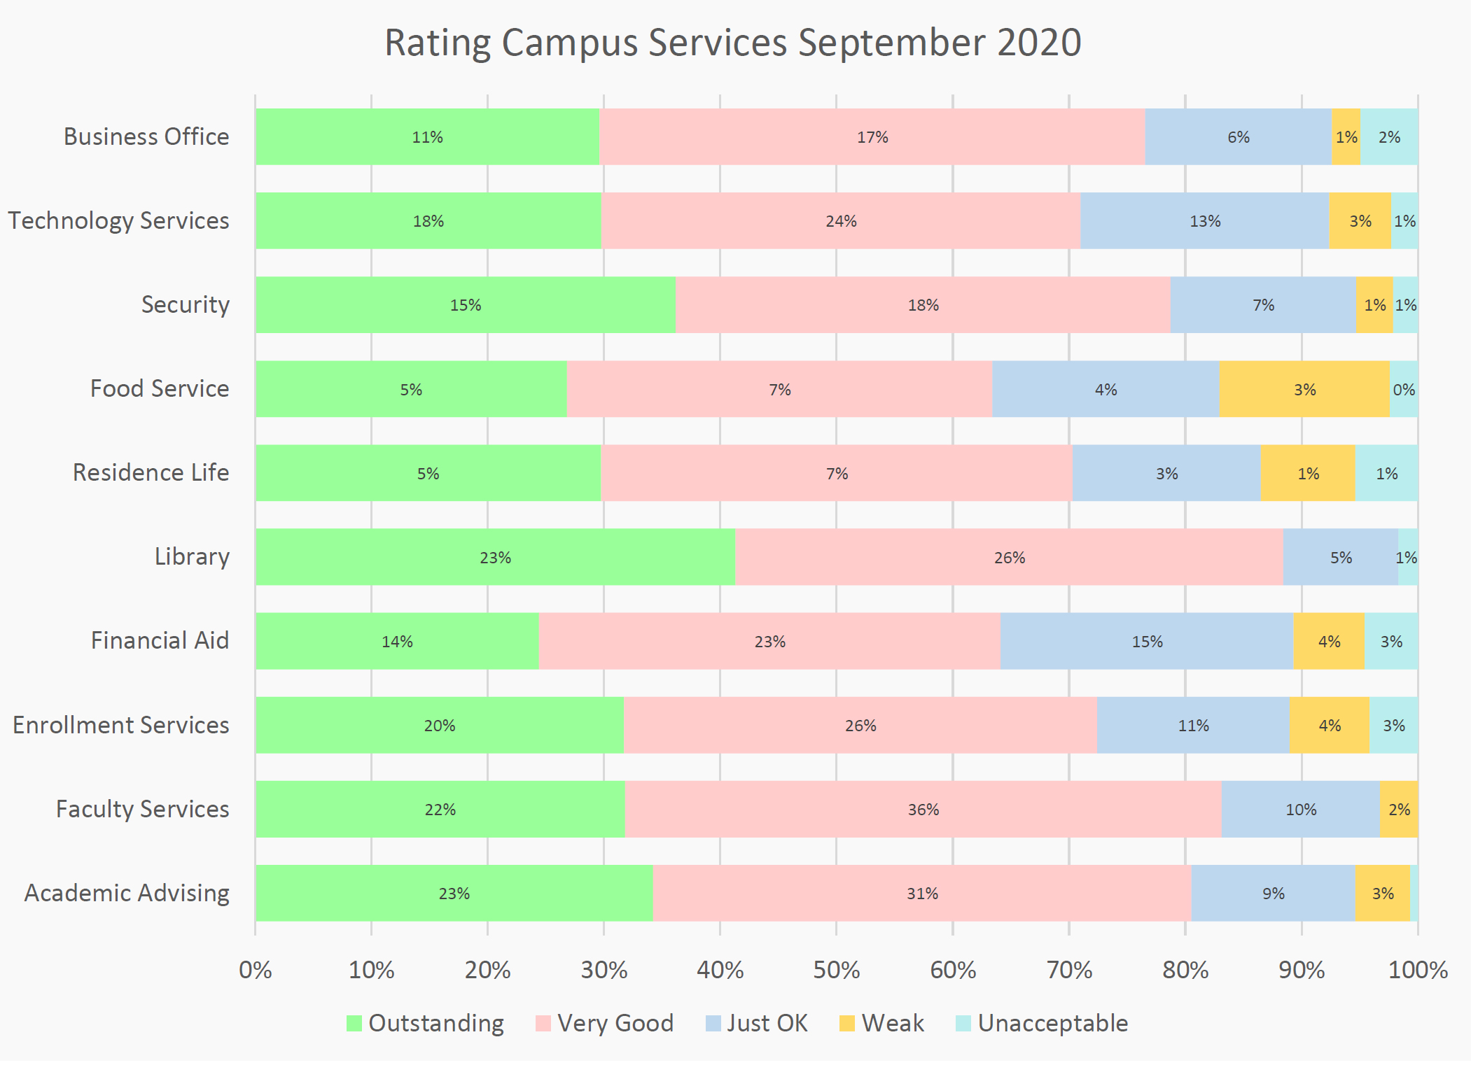
Task: Select the Business Office axis label
Action: (146, 136)
